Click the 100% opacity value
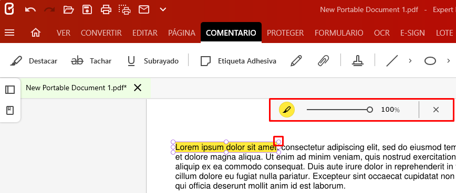The image size is (456, 193). (390, 110)
